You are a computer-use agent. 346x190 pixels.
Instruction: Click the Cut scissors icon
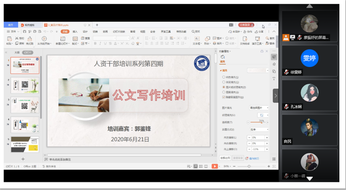tap(17, 38)
